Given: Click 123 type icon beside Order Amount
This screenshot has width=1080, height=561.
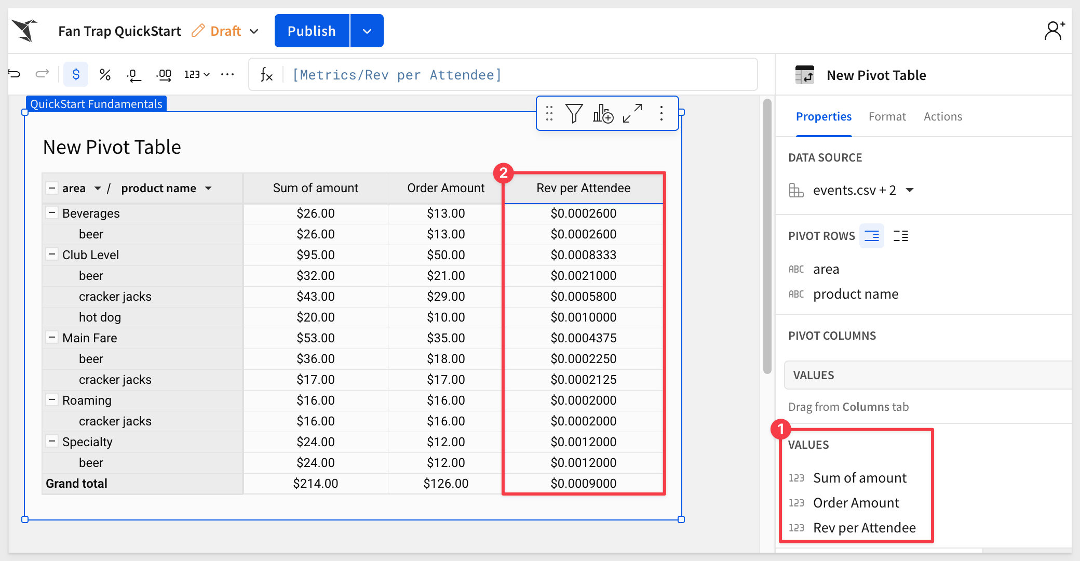Looking at the screenshot, I should (x=796, y=503).
